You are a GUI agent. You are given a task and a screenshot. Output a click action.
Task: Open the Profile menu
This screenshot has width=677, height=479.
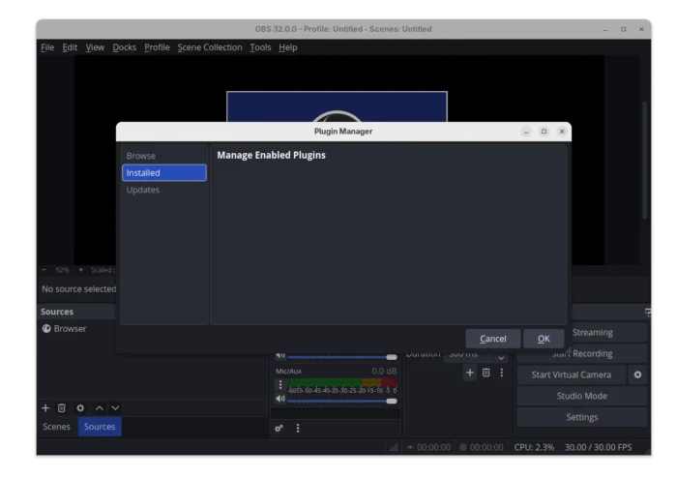[x=157, y=47]
